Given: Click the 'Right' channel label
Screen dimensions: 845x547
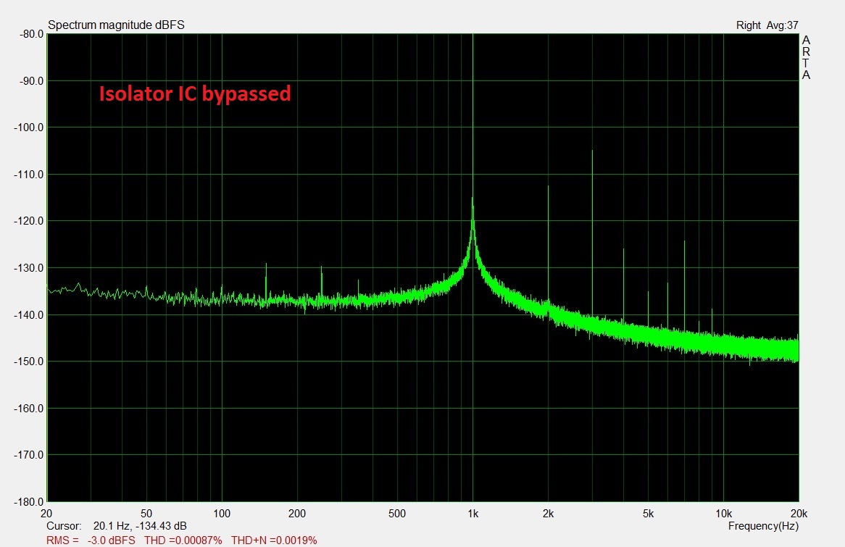Looking at the screenshot, I should [748, 25].
